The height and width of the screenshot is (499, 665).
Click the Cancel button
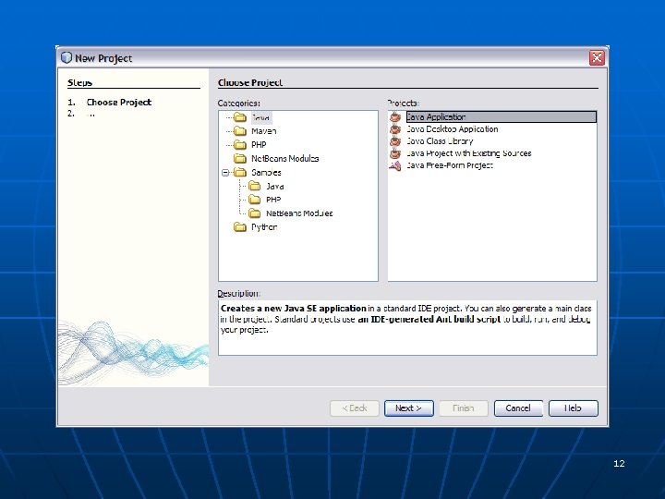click(518, 408)
